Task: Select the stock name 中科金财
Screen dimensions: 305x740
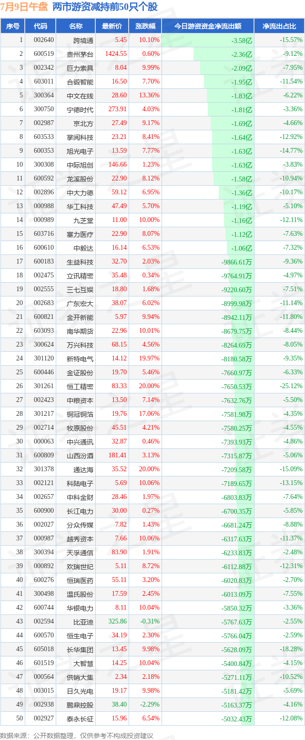Action: pyautogui.click(x=80, y=497)
